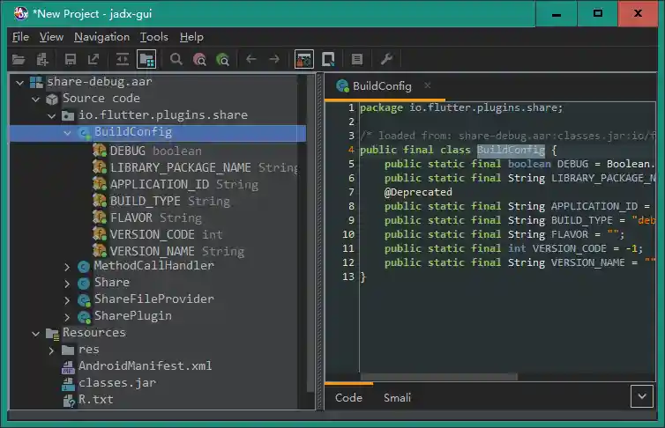Close the BuildConfig editor tab
The height and width of the screenshot is (428, 665).
tap(429, 85)
